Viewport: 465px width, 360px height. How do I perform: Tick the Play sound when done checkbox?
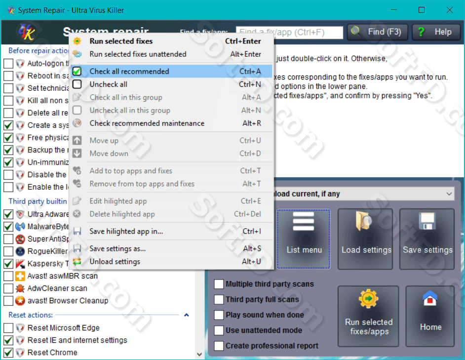(x=219, y=315)
